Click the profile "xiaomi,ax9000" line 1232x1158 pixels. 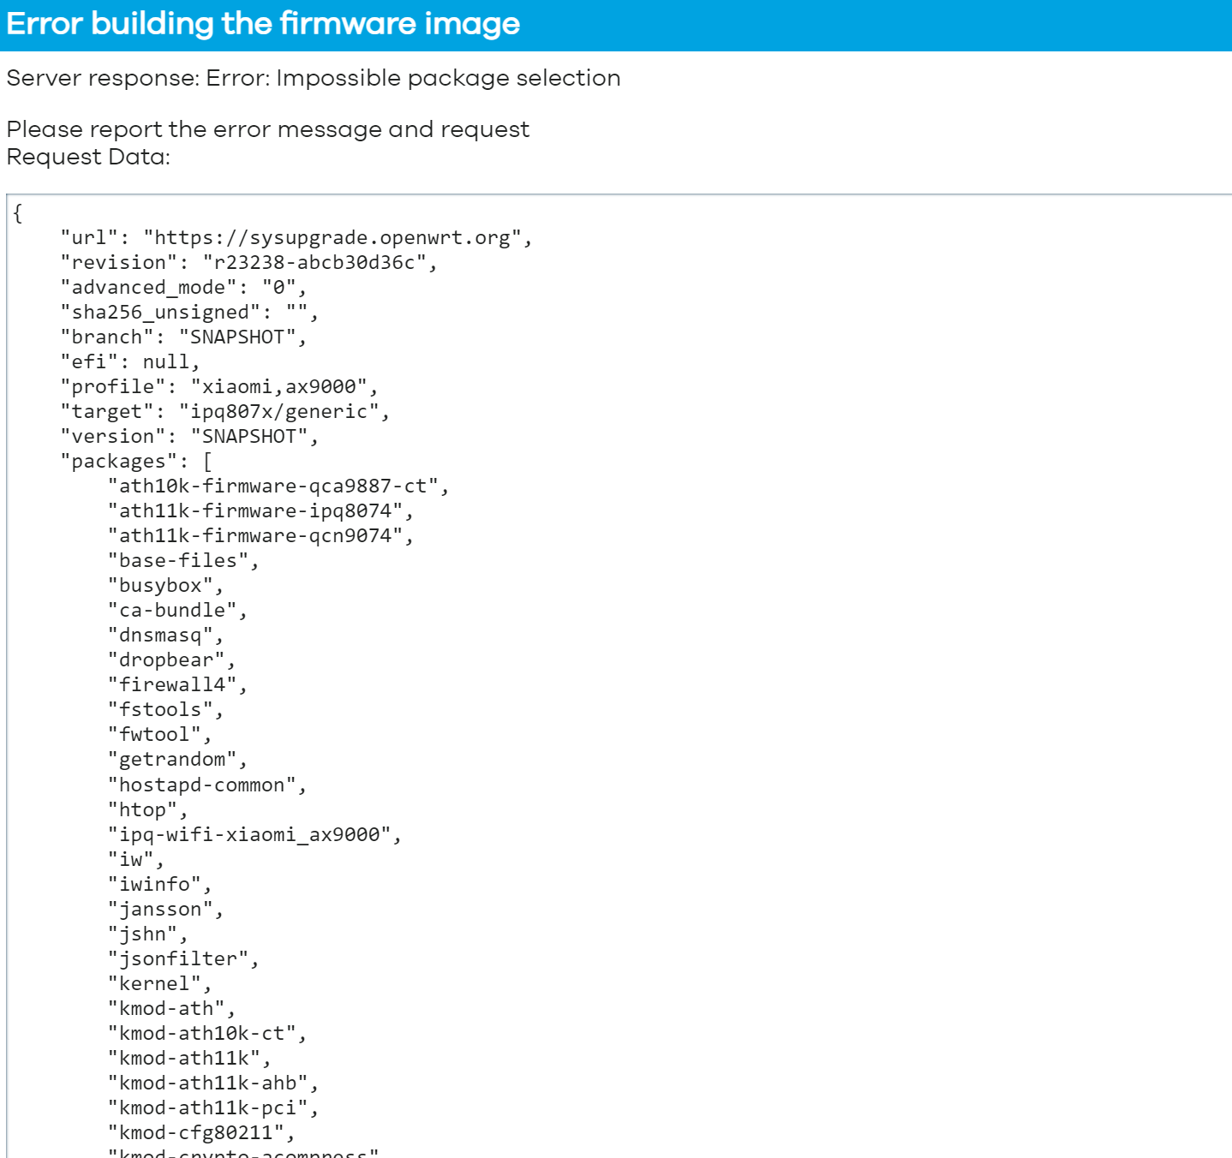click(x=218, y=387)
